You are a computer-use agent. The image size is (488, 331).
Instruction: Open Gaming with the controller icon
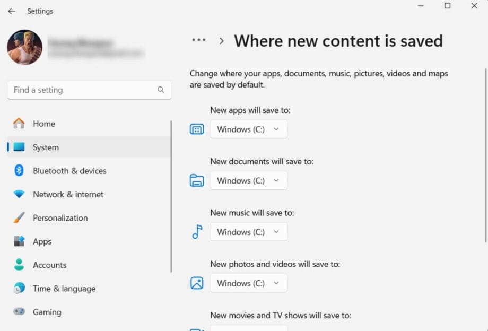(x=18, y=312)
